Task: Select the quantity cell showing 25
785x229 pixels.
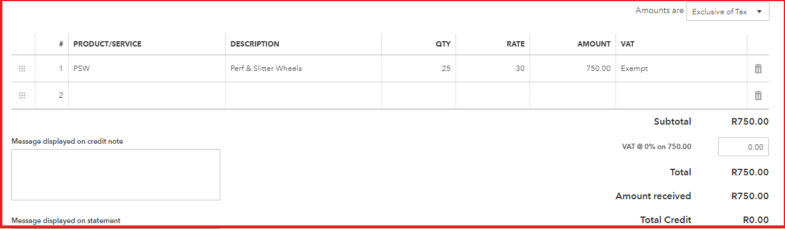Action: [x=418, y=69]
